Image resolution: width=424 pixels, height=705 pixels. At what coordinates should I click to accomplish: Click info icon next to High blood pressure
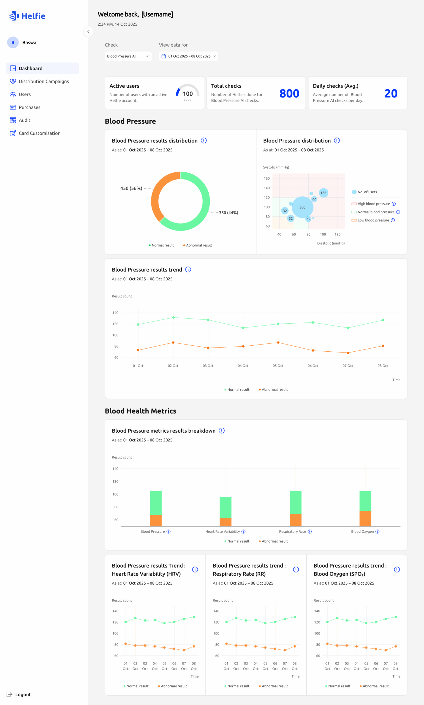coord(393,204)
